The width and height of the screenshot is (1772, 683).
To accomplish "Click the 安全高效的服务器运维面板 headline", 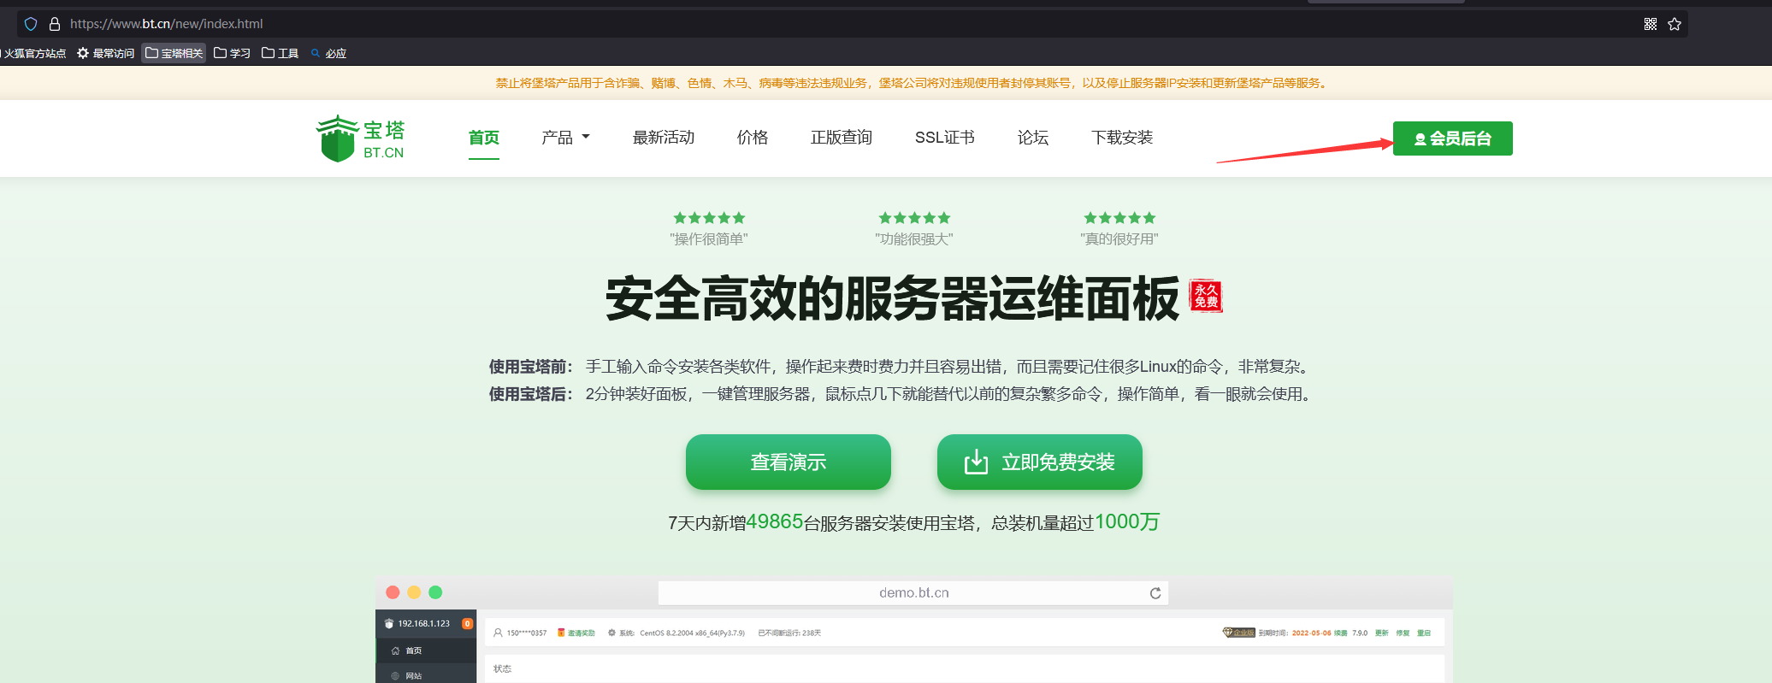I will 893,299.
